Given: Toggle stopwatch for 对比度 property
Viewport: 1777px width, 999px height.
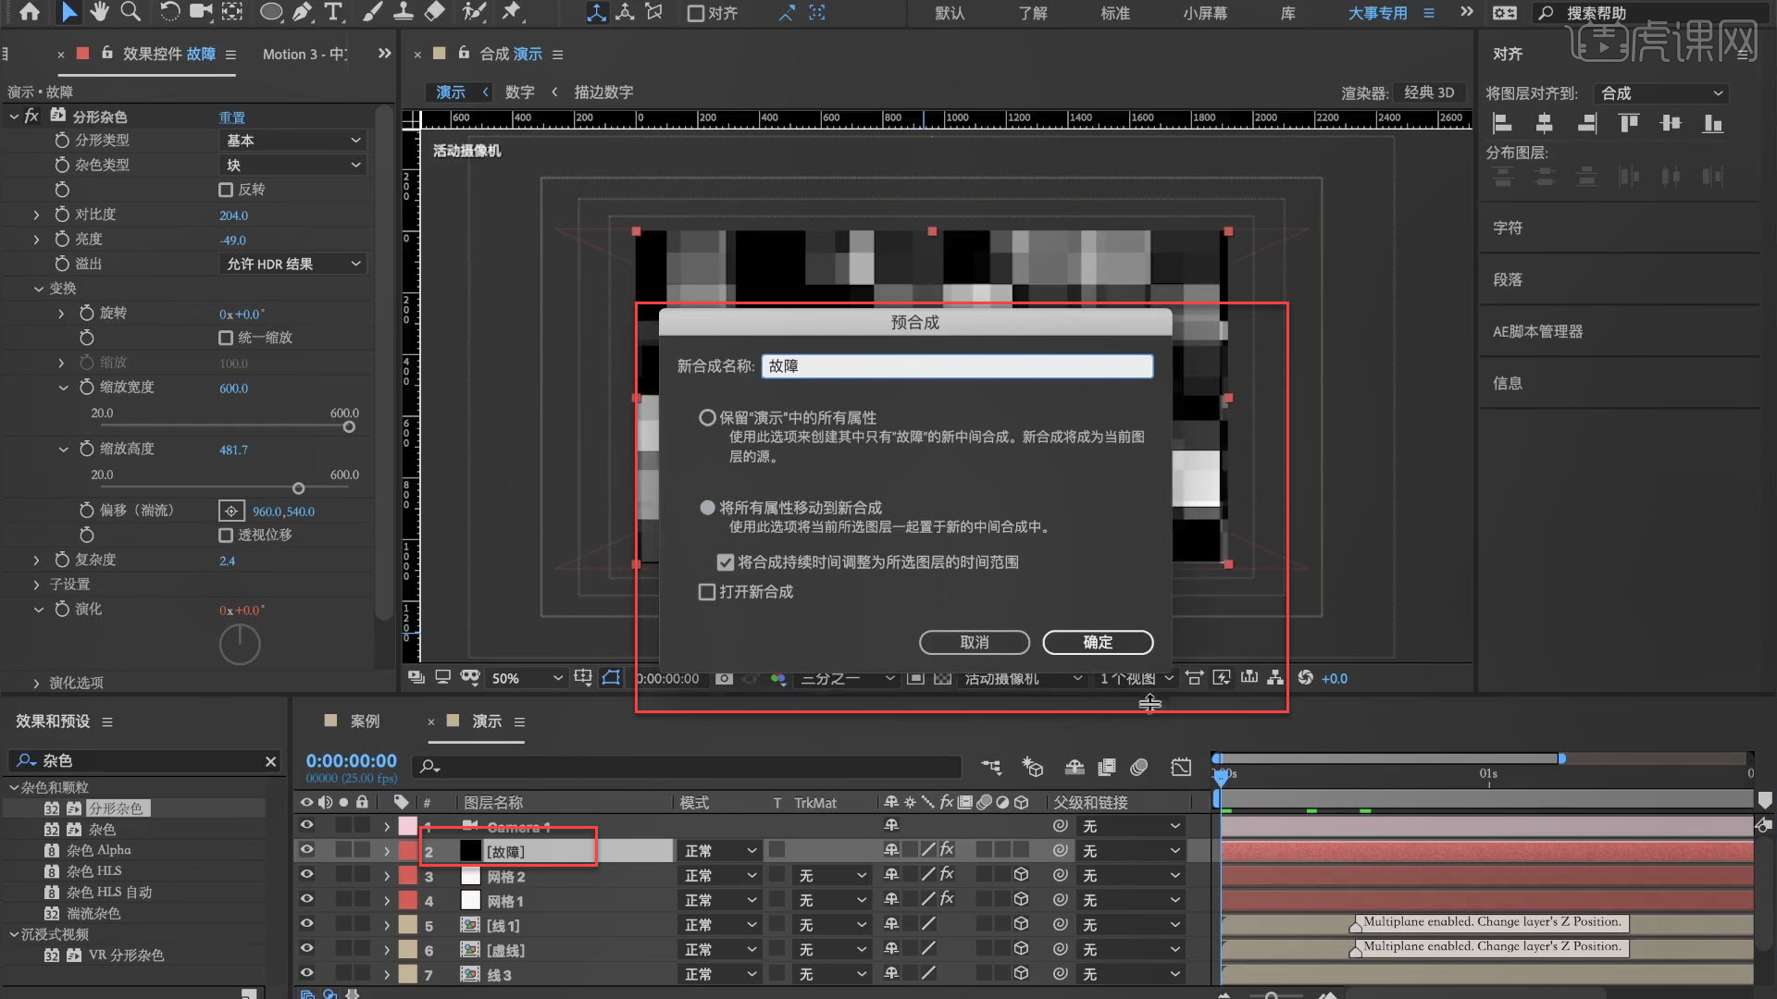Looking at the screenshot, I should click(62, 215).
